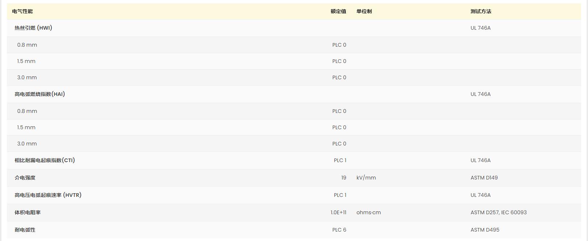Click the 0.8 mm row under 热丝引燃 (HWI)
Screen dimensions: 588x241
click(x=27, y=45)
